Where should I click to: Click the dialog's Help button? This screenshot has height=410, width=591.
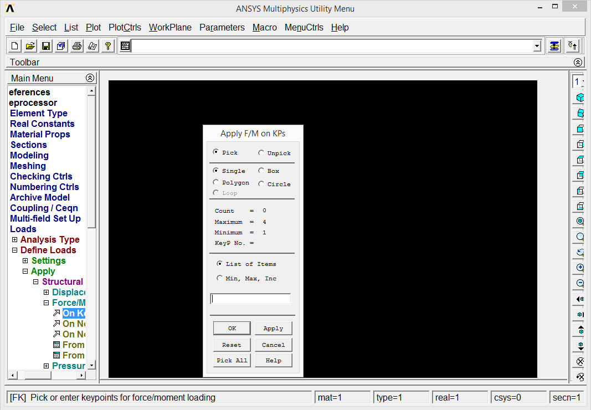coord(273,360)
